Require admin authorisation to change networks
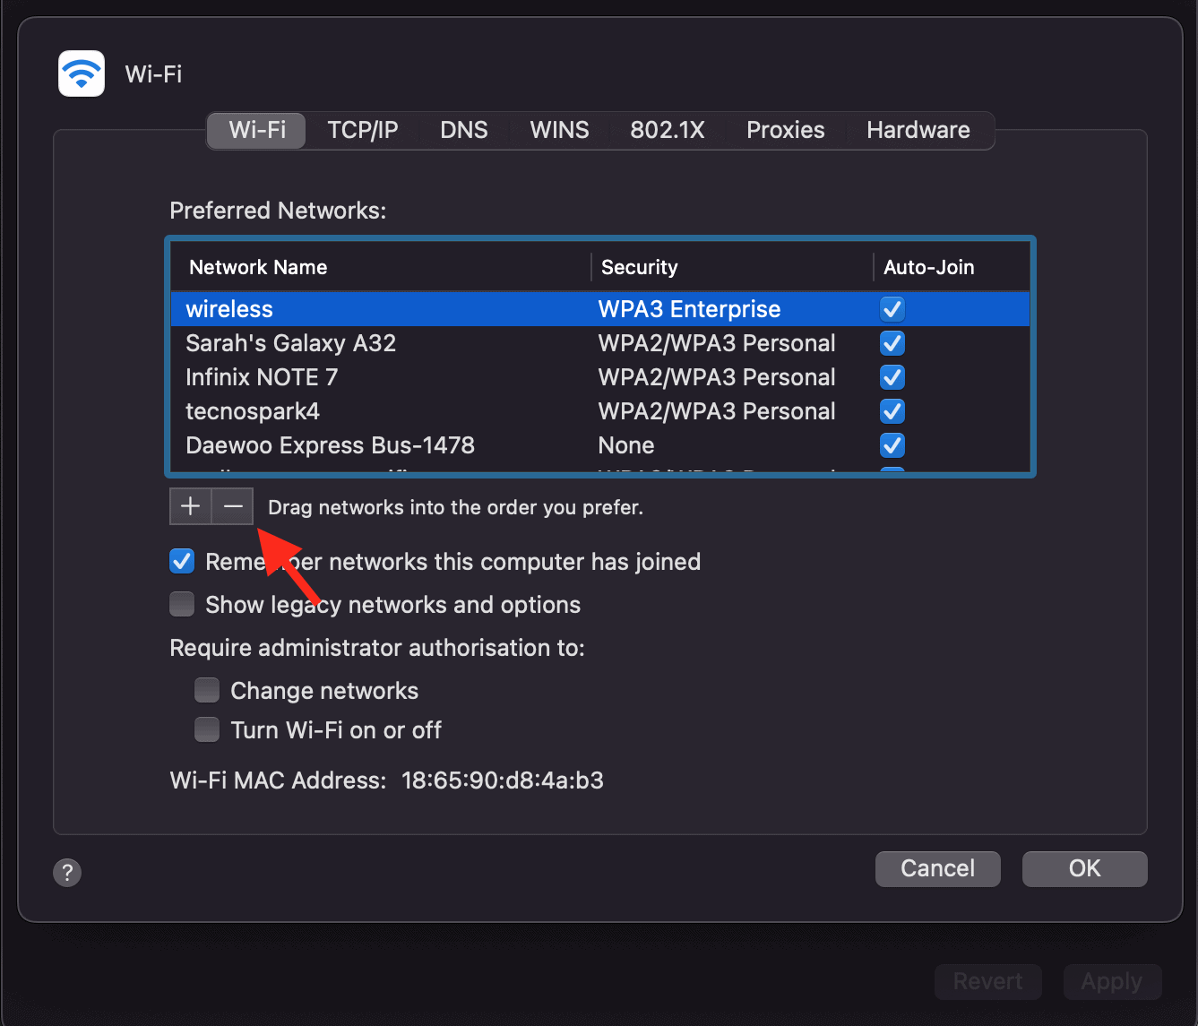 (x=207, y=691)
